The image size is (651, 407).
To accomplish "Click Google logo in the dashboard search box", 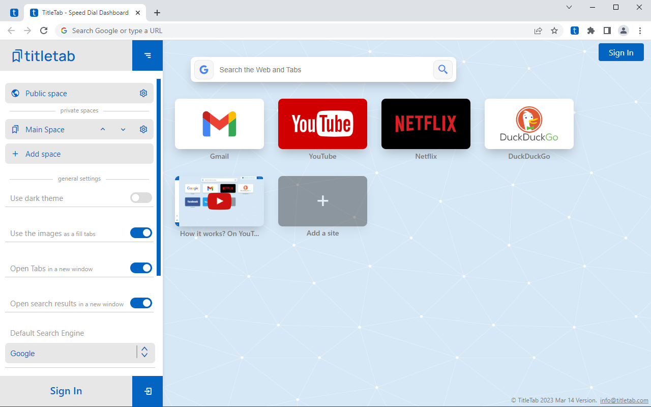I will click(x=204, y=70).
